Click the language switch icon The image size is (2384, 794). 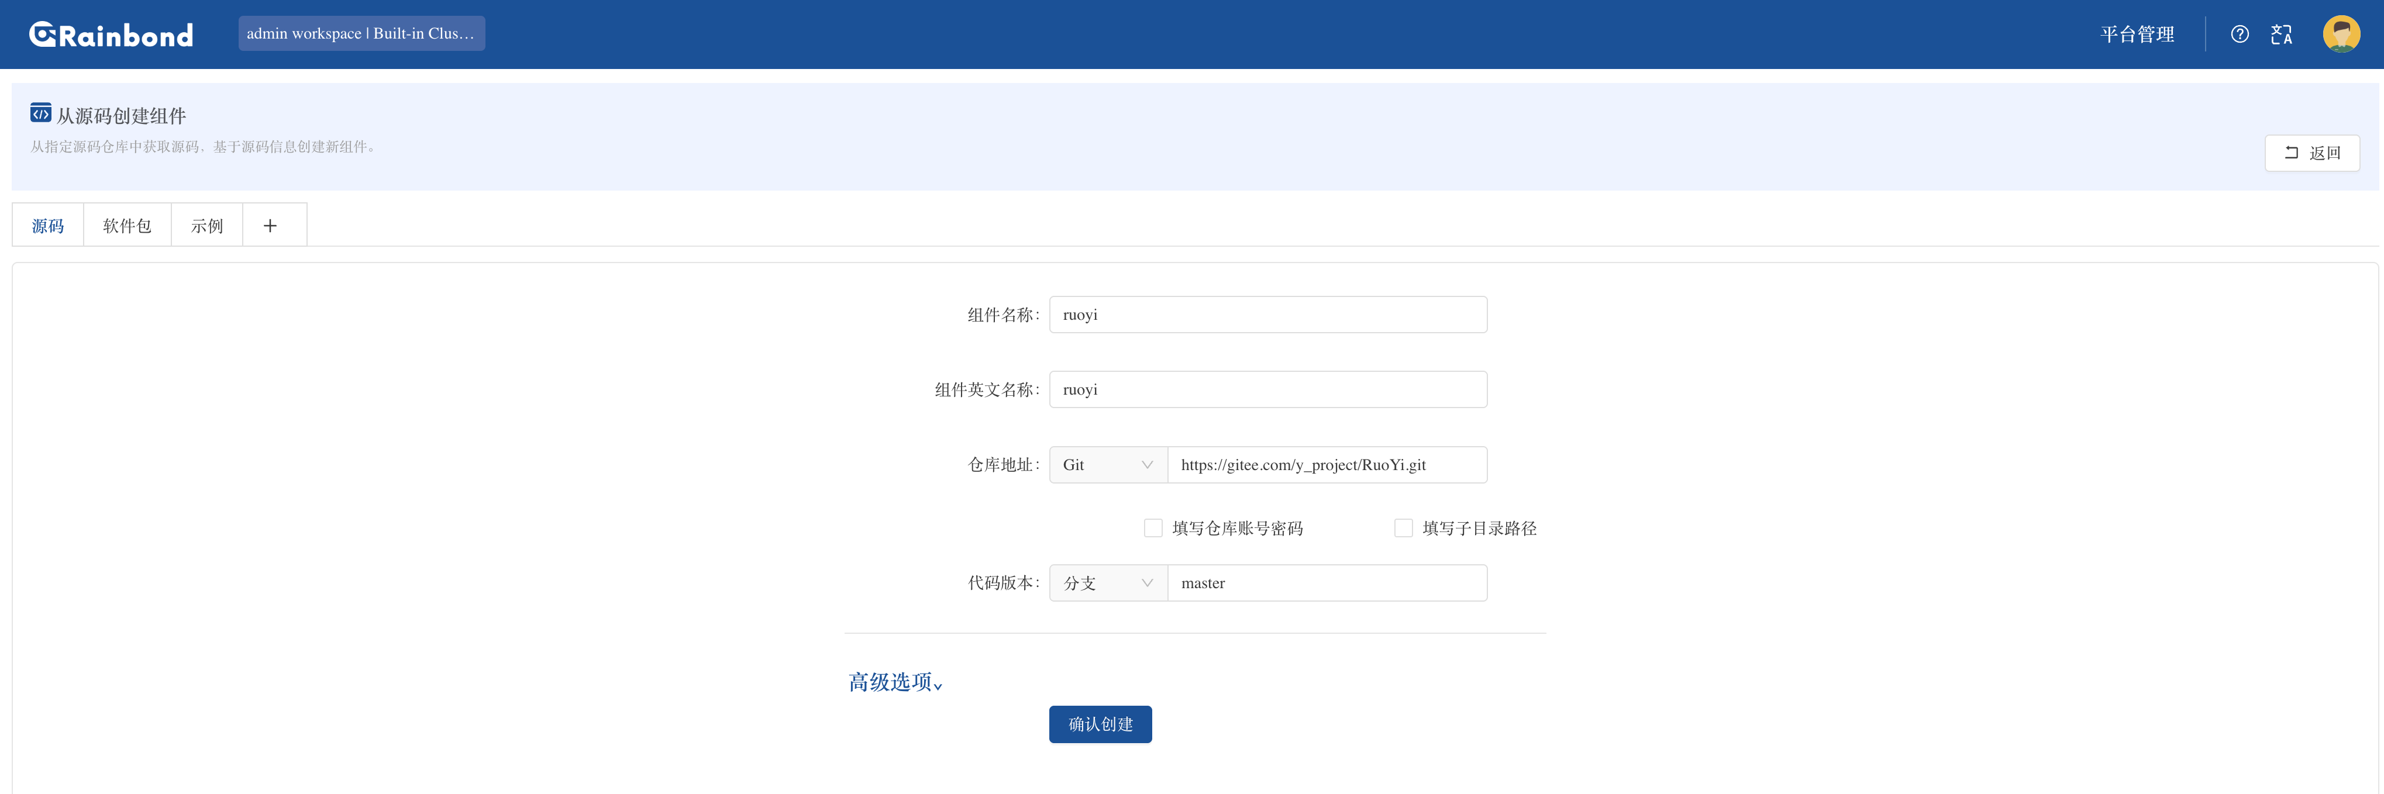[x=2281, y=34]
